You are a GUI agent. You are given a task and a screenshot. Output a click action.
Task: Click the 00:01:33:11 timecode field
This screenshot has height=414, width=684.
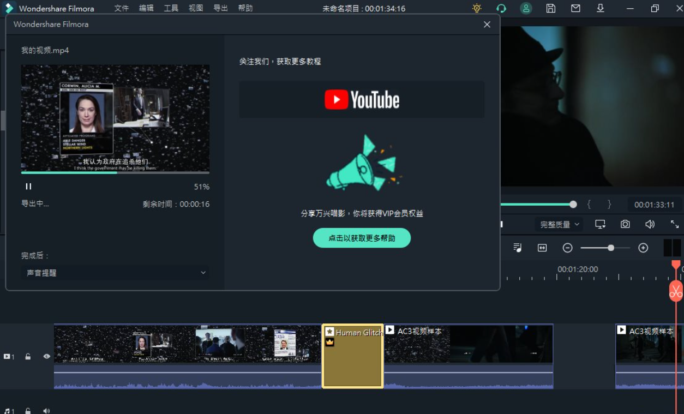(654, 205)
